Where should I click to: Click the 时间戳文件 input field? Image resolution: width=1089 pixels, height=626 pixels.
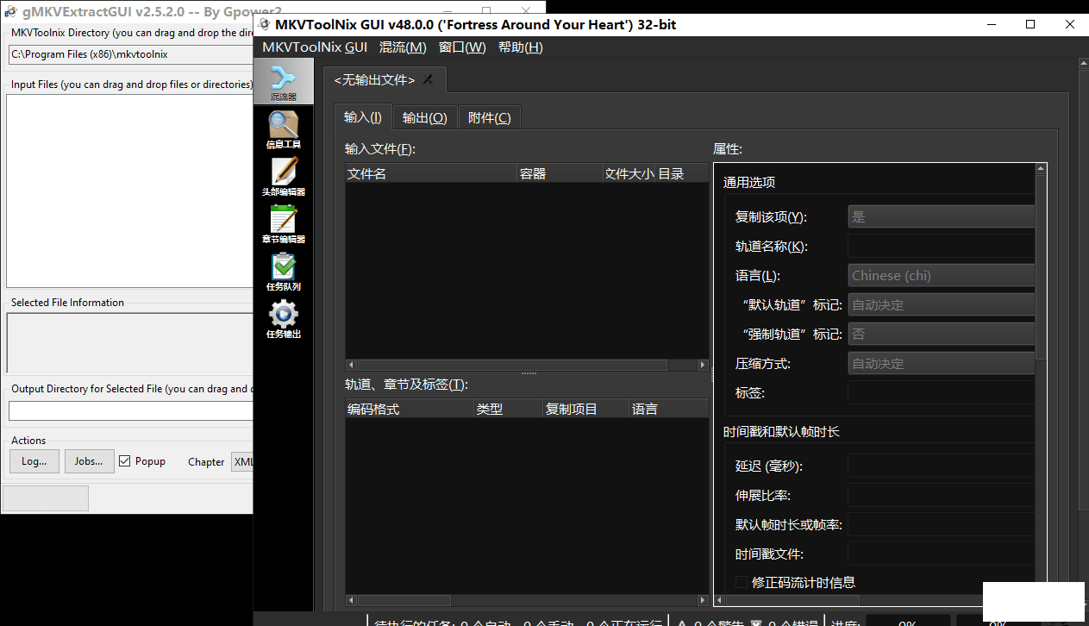pyautogui.click(x=942, y=554)
